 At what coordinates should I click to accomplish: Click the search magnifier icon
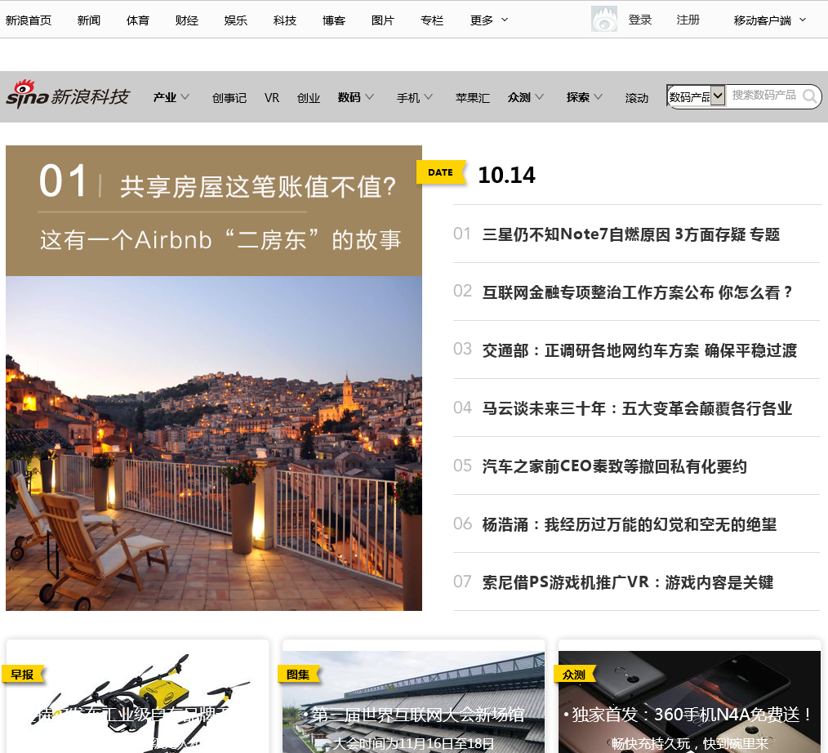point(809,96)
